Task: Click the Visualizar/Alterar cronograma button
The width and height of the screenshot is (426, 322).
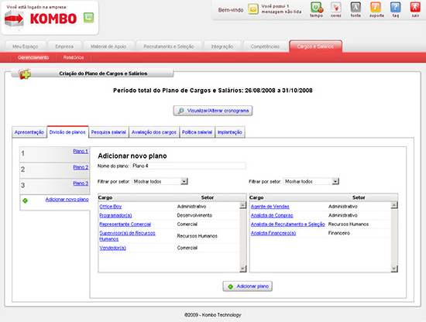Action: (x=213, y=111)
